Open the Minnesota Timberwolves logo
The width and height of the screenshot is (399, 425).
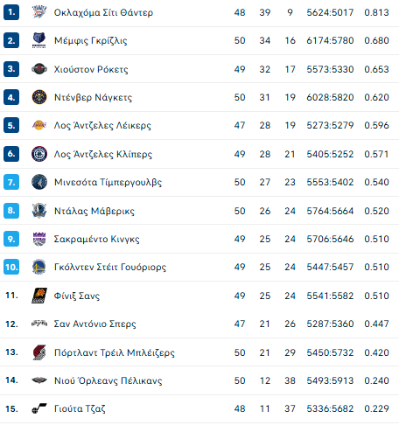coord(39,182)
